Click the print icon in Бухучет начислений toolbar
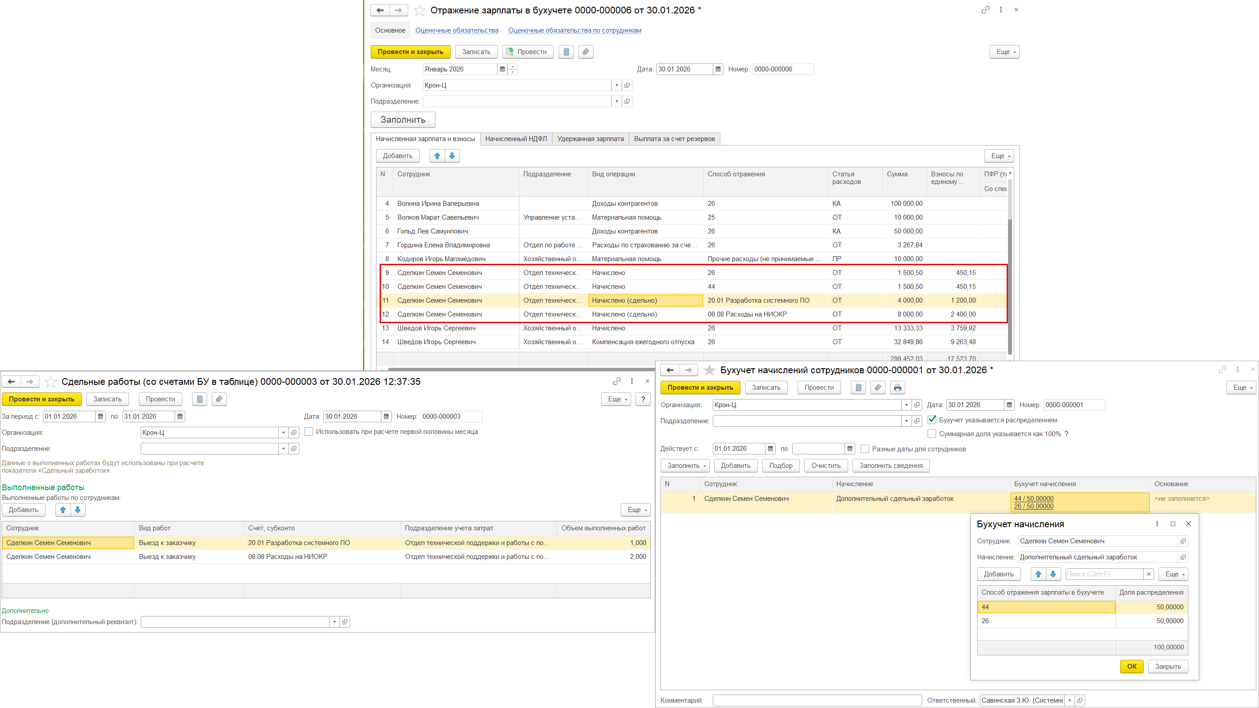The image size is (1259, 708). click(897, 387)
